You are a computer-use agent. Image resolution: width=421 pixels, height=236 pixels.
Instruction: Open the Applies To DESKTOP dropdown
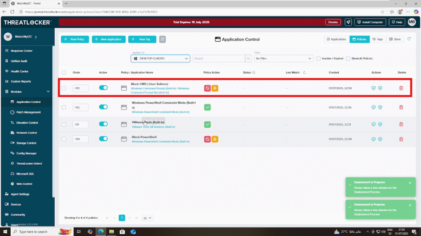click(x=160, y=58)
